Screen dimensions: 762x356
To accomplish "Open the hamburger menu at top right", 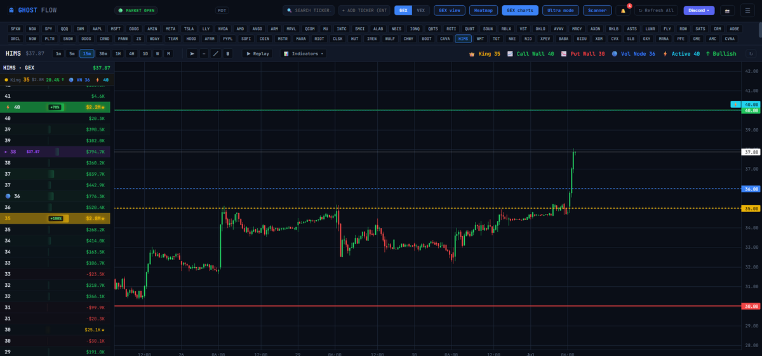I will [x=747, y=11].
